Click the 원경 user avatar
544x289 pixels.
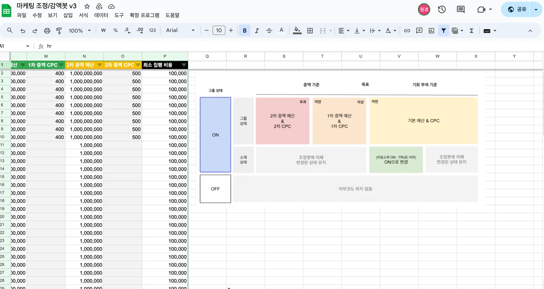tap(424, 10)
